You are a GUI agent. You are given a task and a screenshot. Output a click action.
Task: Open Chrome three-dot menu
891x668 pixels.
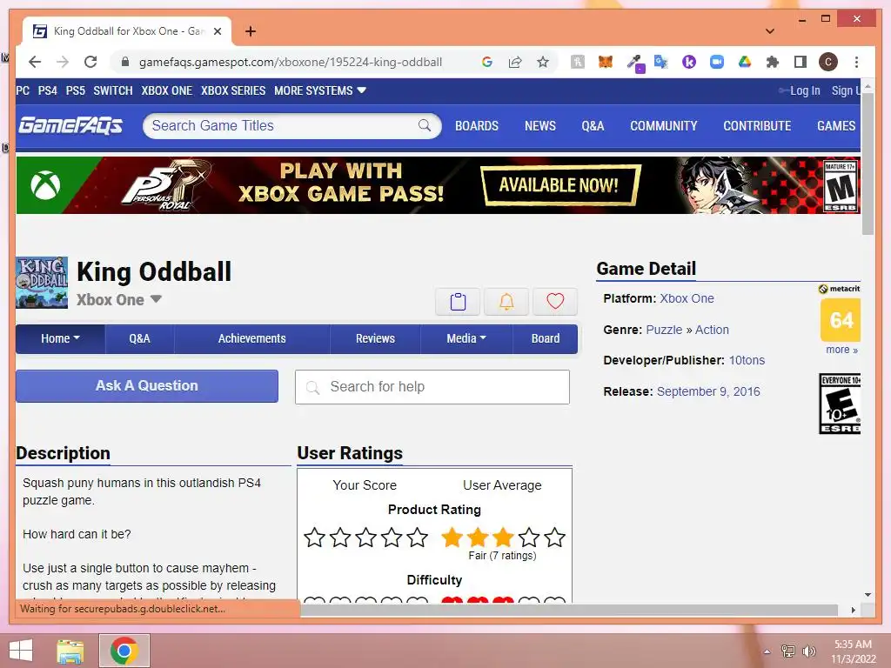(x=856, y=62)
